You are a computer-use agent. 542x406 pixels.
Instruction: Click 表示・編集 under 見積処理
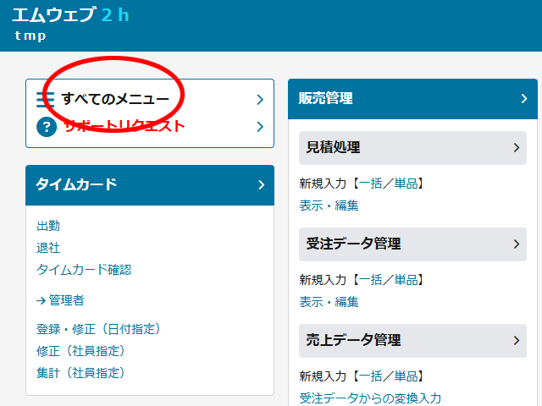(329, 206)
